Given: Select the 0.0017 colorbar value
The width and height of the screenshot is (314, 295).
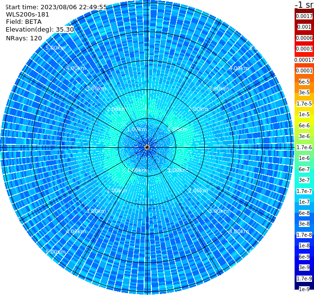Looking at the screenshot, I should click(304, 16).
